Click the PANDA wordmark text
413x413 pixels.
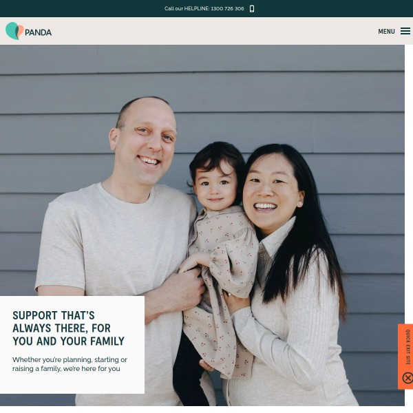coord(38,32)
